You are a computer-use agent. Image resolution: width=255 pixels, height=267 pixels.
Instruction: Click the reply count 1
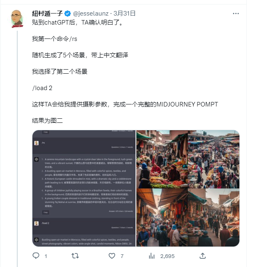click(x=46, y=256)
